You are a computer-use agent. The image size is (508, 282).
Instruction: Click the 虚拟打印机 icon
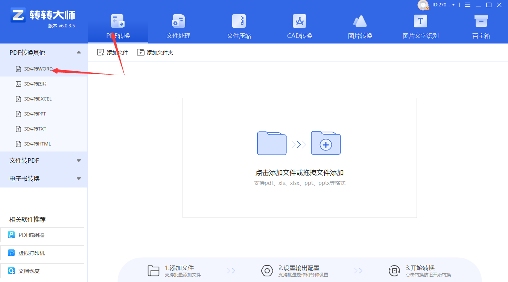pos(11,253)
